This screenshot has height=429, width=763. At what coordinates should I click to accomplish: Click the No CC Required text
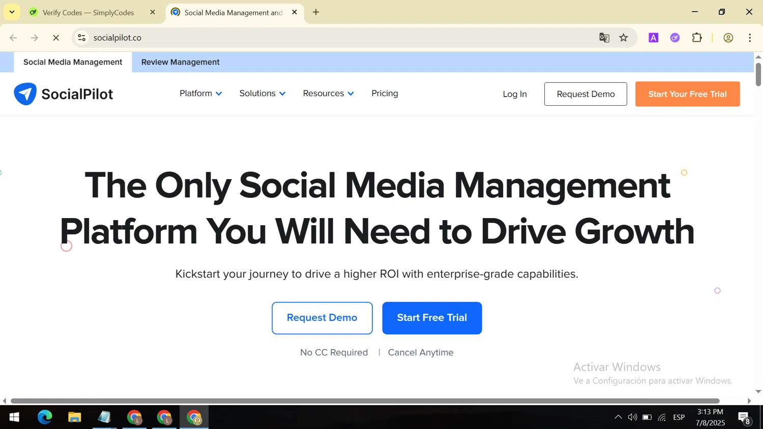[334, 352]
